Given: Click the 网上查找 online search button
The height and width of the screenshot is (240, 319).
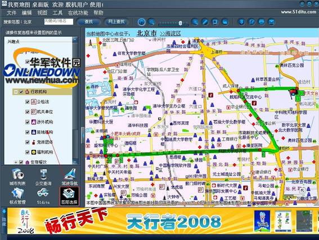Looking at the screenshot, I should (x=116, y=22).
